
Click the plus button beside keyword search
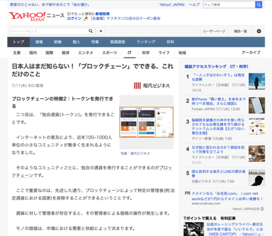tap(101, 31)
